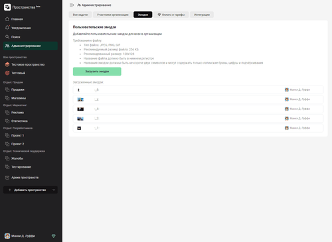The image size is (332, 242).
Task: Open the Все задачи tab
Action: point(80,15)
